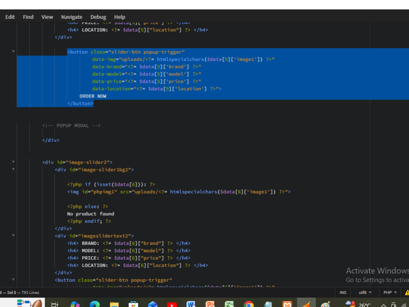Screen dimensions: 409x307
Task: Open Copilot from the taskbar
Action: click(75, 305)
